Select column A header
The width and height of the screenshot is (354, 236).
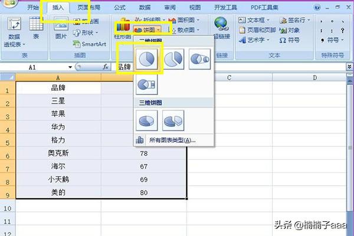click(x=58, y=78)
